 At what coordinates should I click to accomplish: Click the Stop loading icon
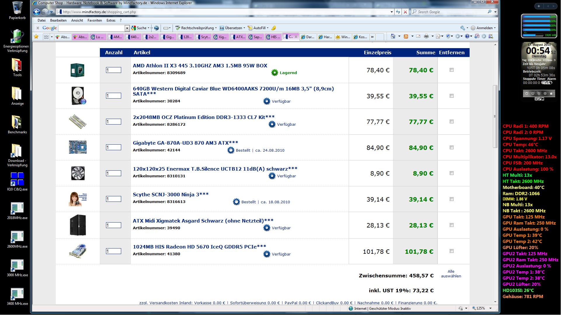tap(405, 12)
